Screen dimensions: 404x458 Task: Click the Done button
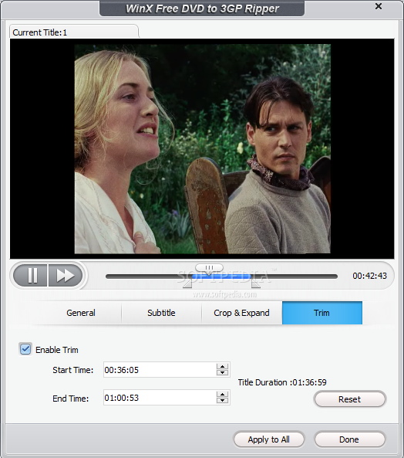click(x=349, y=439)
